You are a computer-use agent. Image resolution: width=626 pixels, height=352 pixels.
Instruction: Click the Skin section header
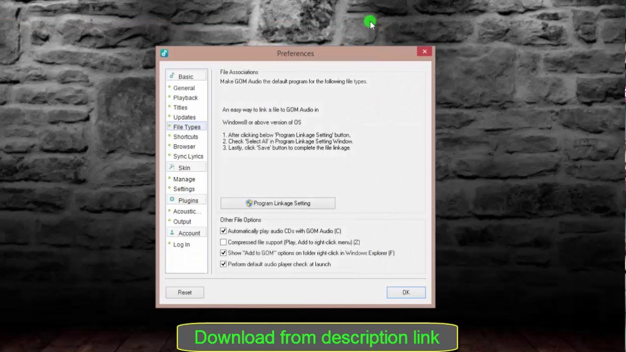click(186, 168)
